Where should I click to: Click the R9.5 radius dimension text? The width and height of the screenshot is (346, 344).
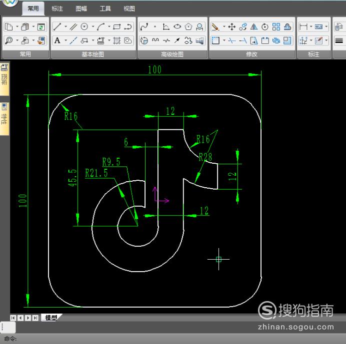pos(111,162)
